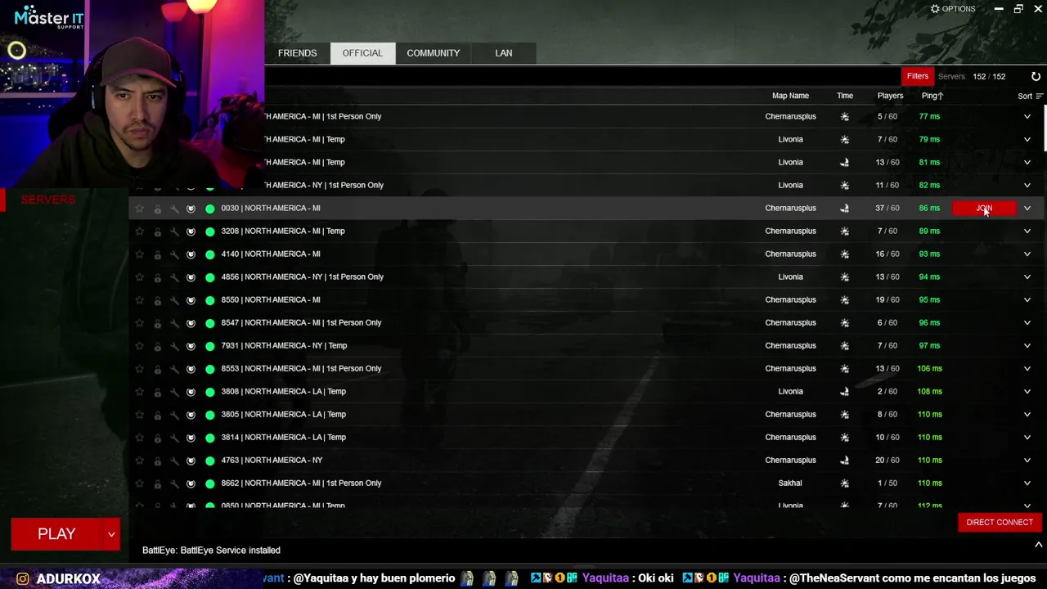Open the Options gear menu
Screen dimensions: 1047x589
[953, 9]
